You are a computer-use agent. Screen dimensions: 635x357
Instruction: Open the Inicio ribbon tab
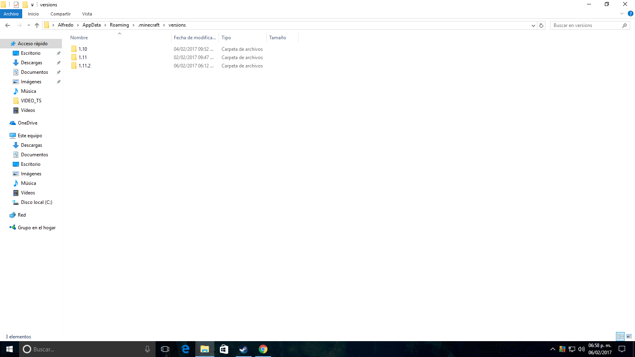click(x=33, y=14)
